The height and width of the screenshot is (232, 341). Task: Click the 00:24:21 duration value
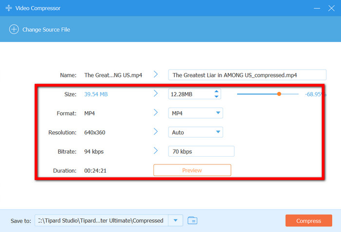[x=95, y=171]
